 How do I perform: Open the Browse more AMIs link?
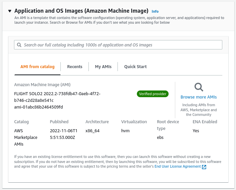click(x=199, y=97)
